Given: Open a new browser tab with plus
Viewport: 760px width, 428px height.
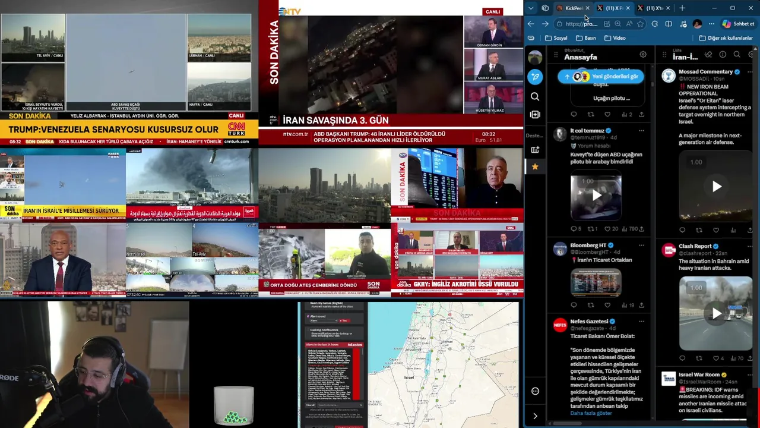Looking at the screenshot, I should (682, 8).
